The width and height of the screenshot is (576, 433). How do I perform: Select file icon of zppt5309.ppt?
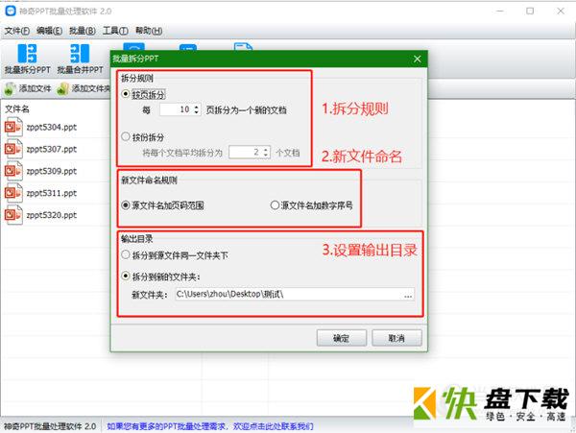pos(13,171)
